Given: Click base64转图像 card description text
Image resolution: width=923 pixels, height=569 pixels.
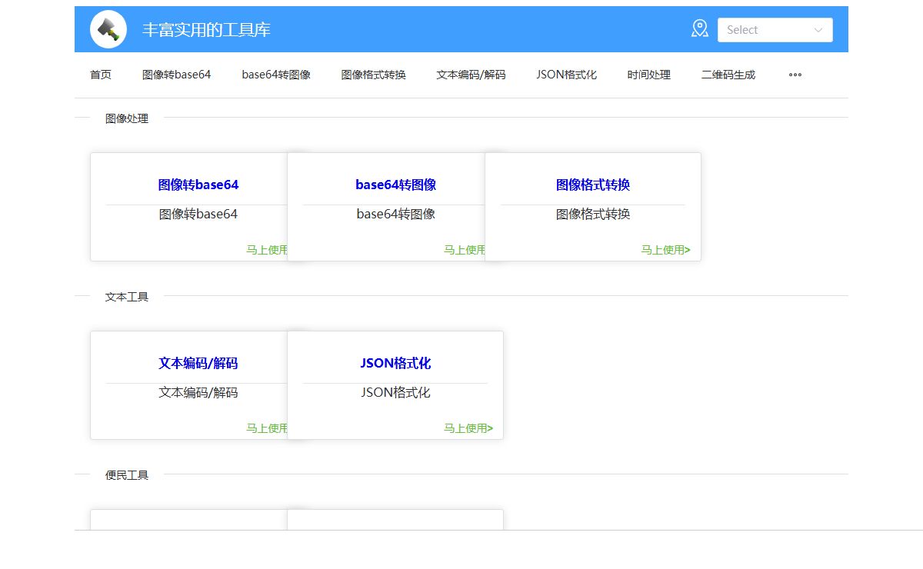Looking at the screenshot, I should 395,214.
